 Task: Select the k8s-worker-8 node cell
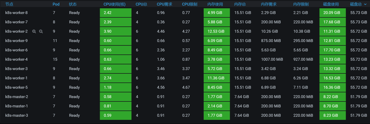pyautogui.click(x=16, y=13)
